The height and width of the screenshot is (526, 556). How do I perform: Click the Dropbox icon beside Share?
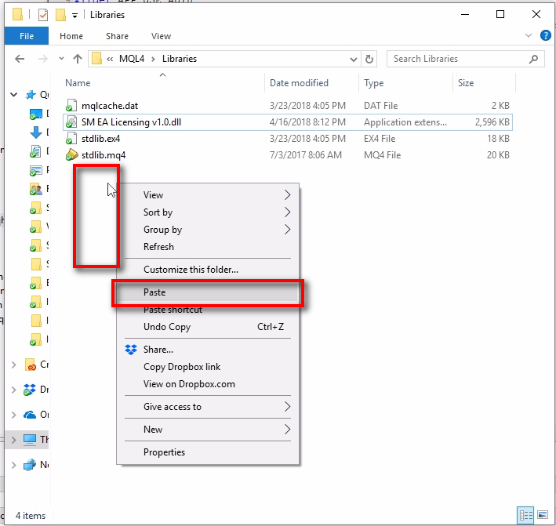click(x=131, y=350)
